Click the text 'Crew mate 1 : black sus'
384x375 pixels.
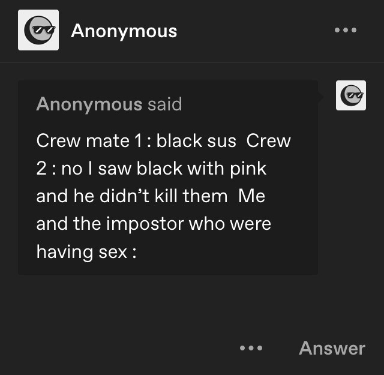tap(136, 141)
